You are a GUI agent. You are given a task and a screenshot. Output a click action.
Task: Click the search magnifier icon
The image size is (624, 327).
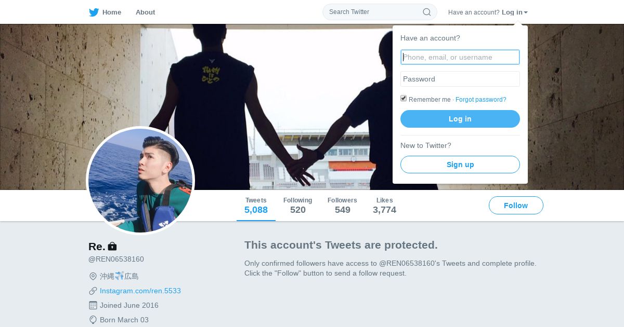[426, 12]
